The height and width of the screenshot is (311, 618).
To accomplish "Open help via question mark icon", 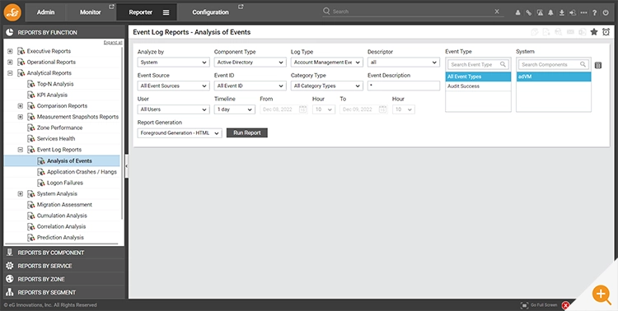I will [x=595, y=12].
